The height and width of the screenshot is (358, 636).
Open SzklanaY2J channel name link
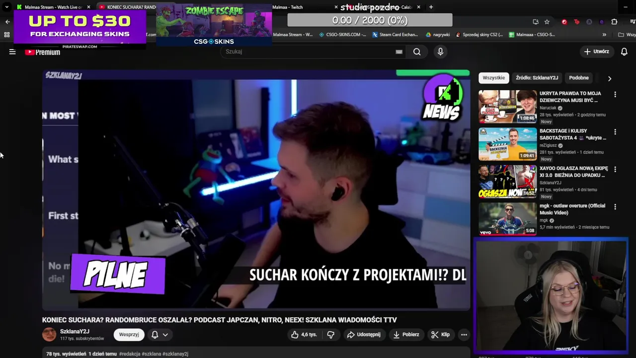(75, 332)
